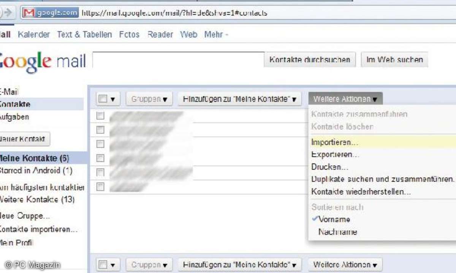Open Mein Profil in the sidebar
Viewport: 456px width, 273px height.
(17, 242)
